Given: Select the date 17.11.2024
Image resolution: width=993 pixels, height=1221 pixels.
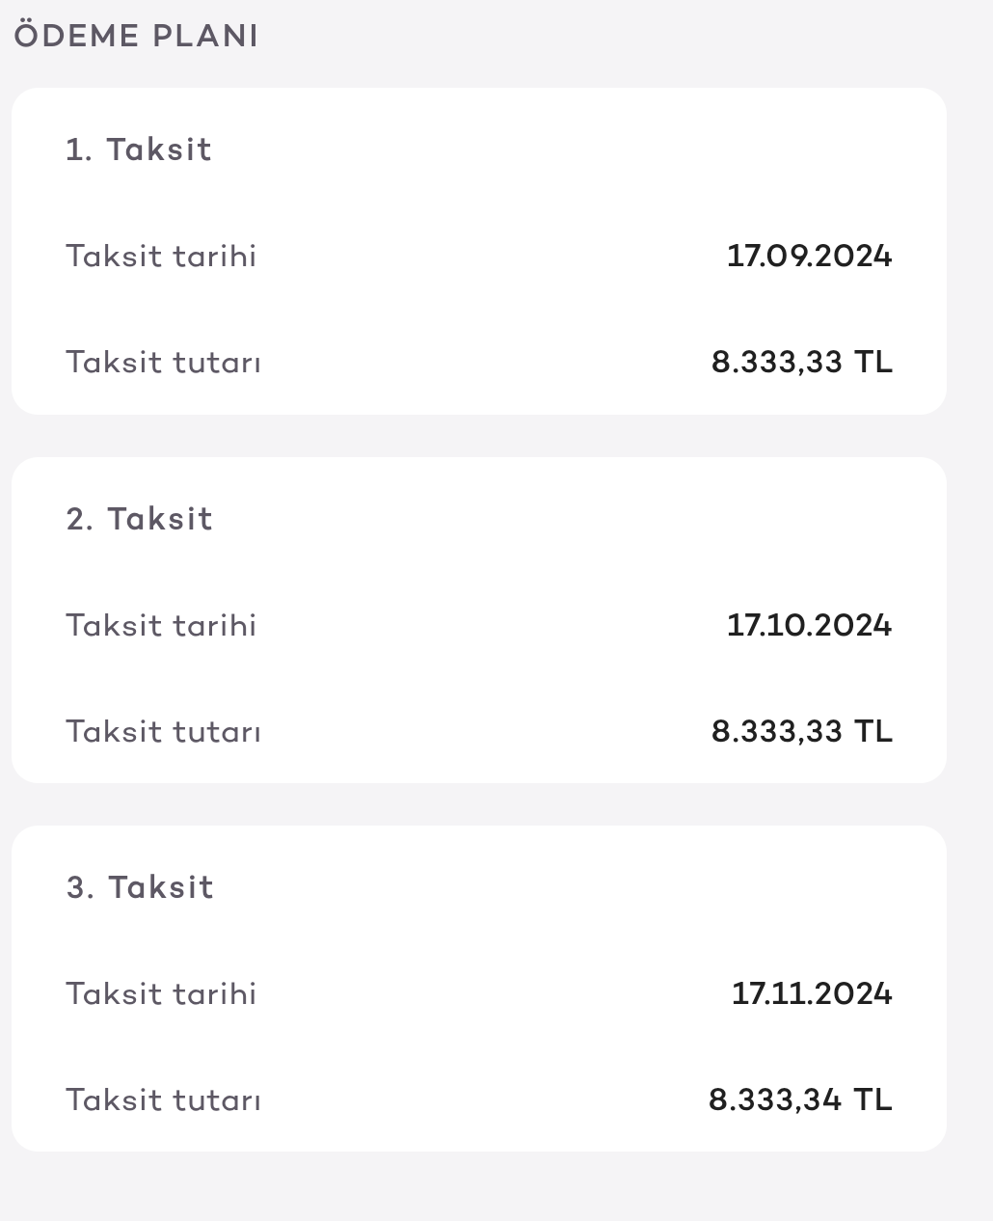Looking at the screenshot, I should pos(812,994).
